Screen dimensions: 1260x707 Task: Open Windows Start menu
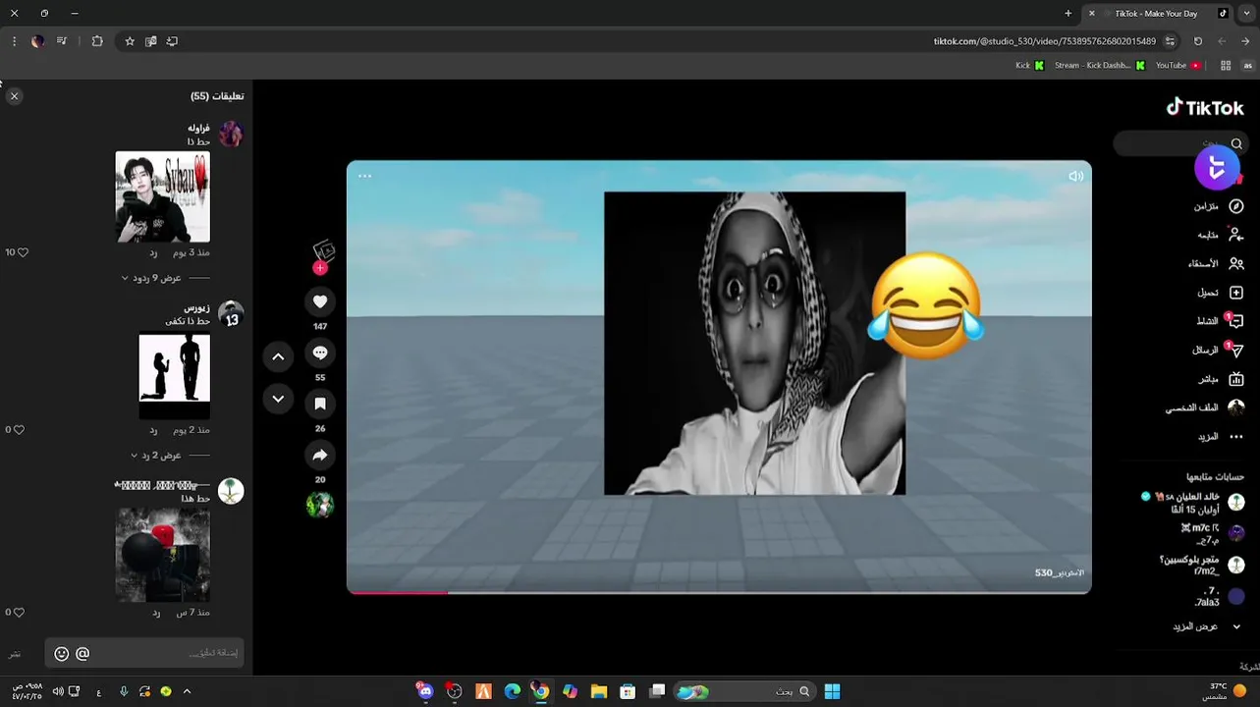pos(832,691)
